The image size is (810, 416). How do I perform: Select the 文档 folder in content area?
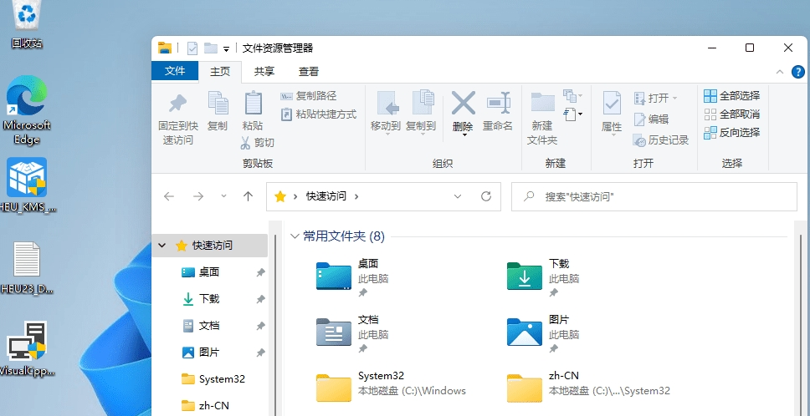click(x=354, y=334)
